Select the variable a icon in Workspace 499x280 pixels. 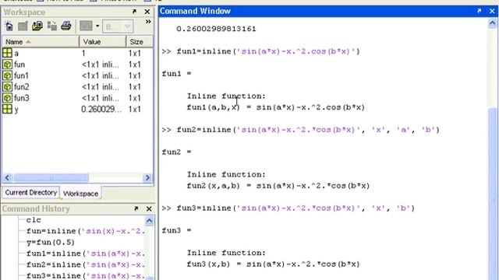pos(7,53)
